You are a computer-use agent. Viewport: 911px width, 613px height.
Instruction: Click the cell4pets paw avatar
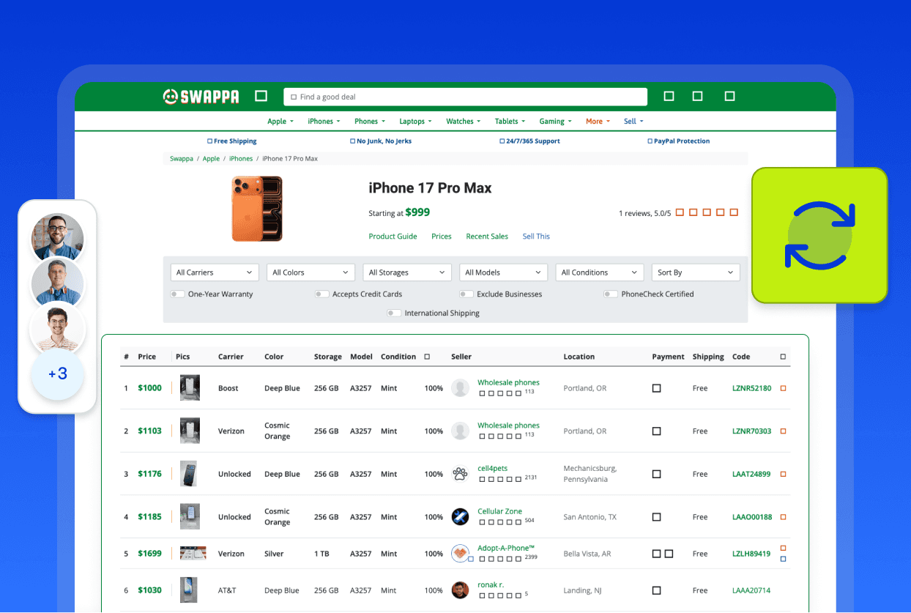(460, 474)
